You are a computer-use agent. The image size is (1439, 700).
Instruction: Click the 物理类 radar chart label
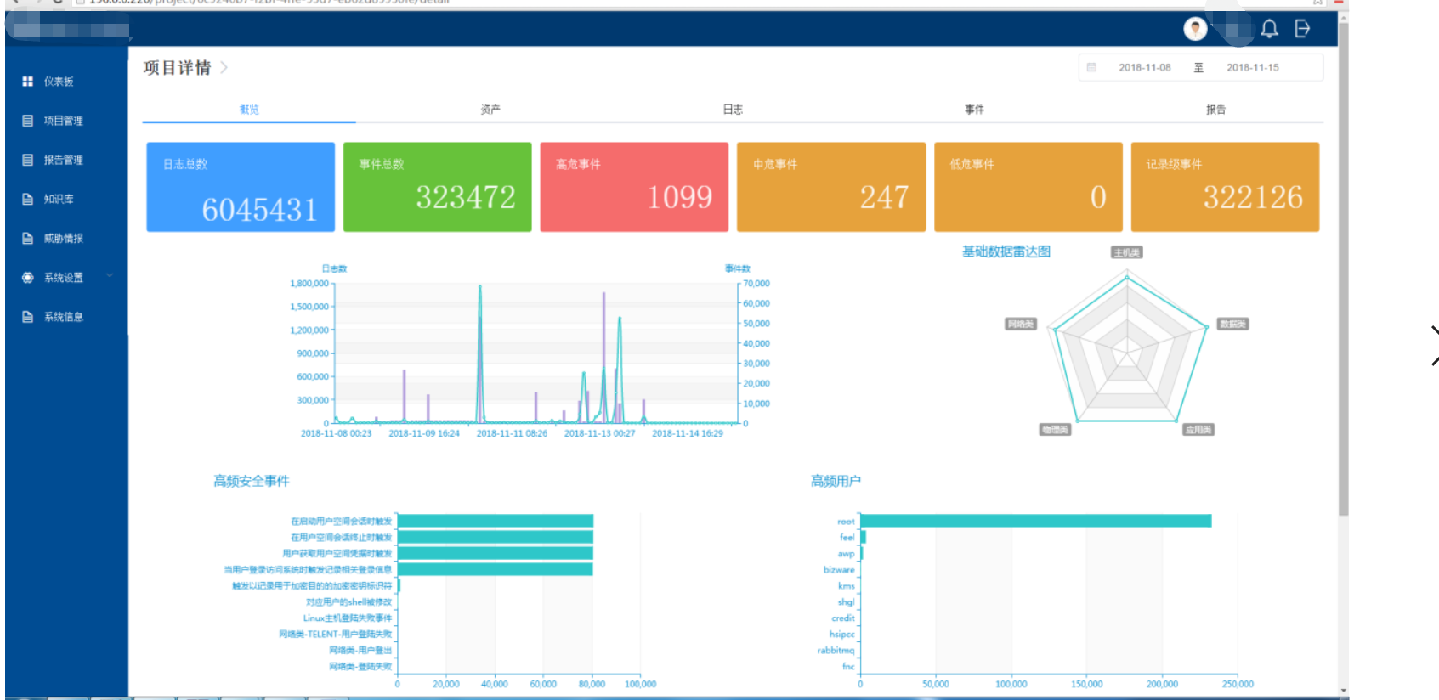click(x=1055, y=430)
